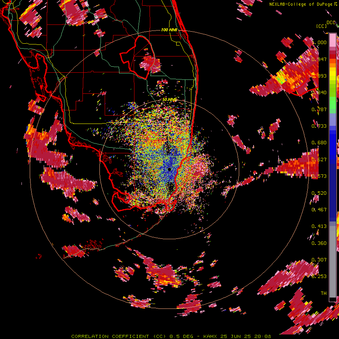Screen dimensions: 339x339
Task: Click the 0.573 color scale value
Action: [319, 176]
